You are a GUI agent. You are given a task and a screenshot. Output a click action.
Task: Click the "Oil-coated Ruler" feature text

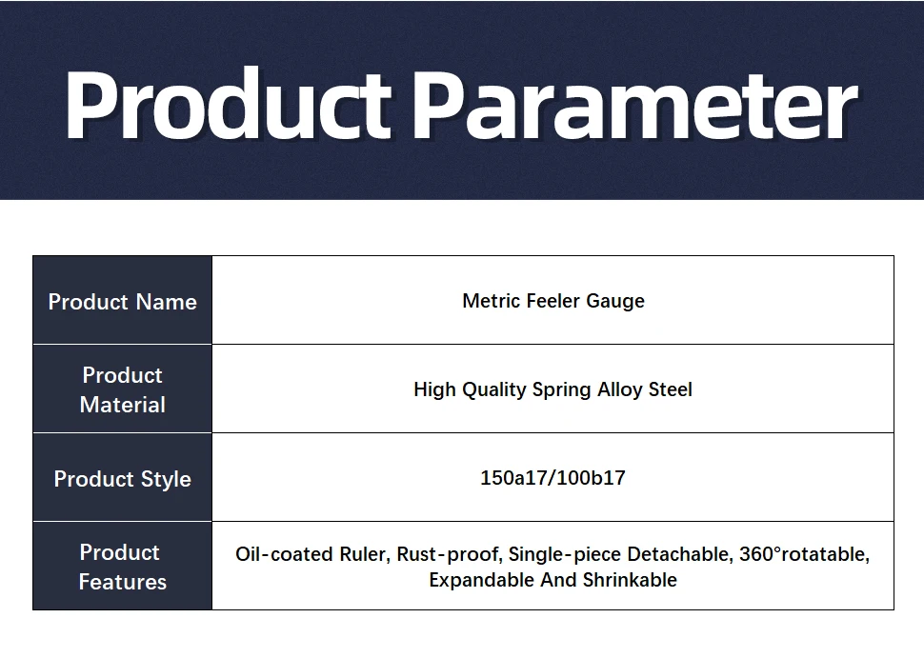(x=311, y=554)
